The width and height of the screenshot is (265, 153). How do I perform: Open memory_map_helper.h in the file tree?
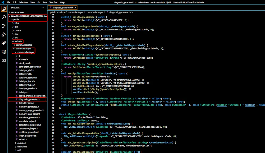(29, 114)
